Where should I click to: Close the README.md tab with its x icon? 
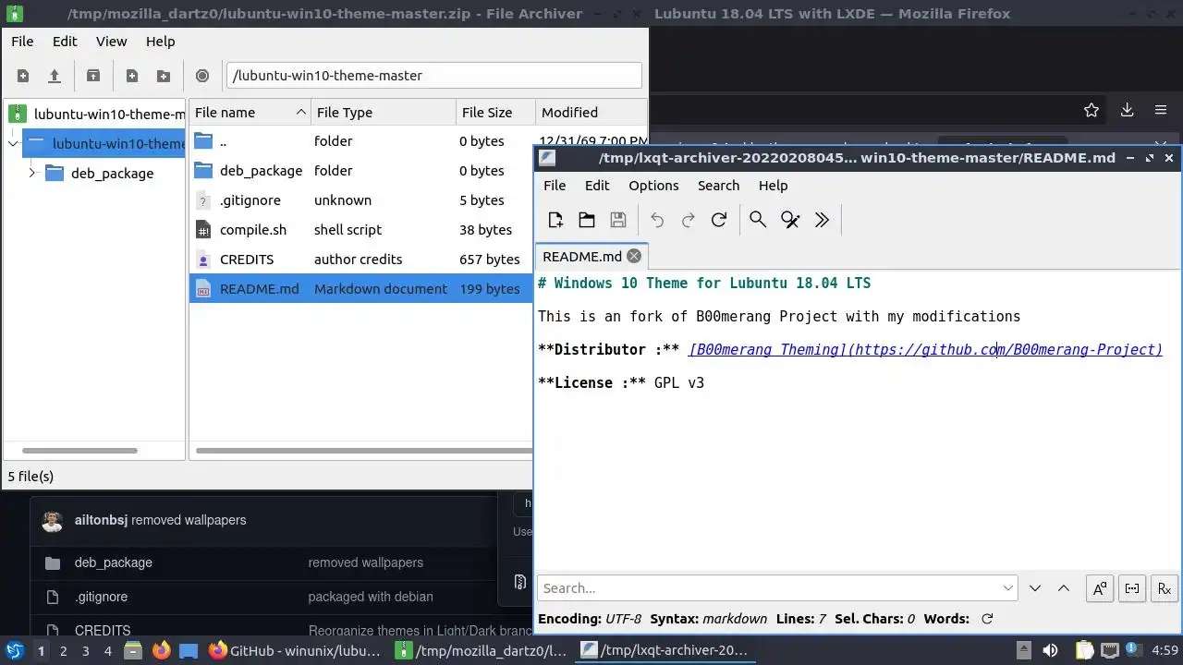point(634,256)
